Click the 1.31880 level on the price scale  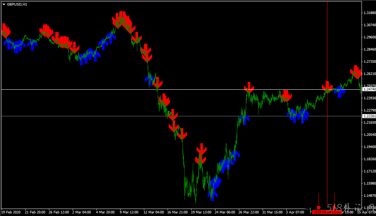(x=369, y=13)
